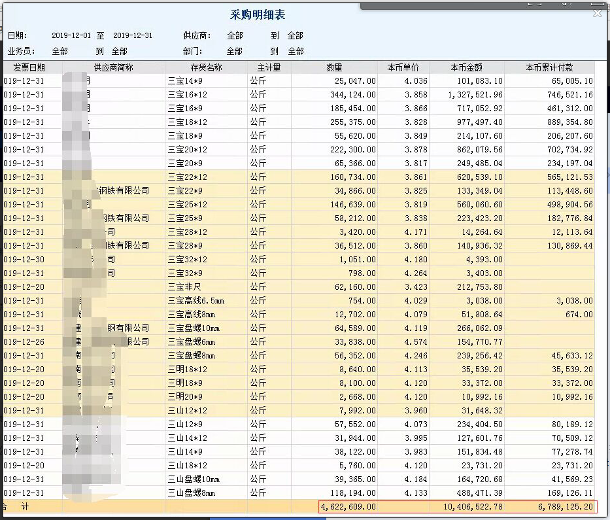Click the 部门: filter label

pyautogui.click(x=193, y=52)
